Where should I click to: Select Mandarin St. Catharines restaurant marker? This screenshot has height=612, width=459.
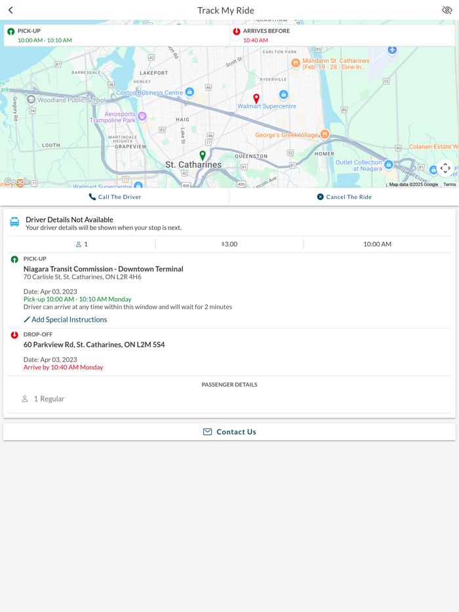(x=296, y=62)
